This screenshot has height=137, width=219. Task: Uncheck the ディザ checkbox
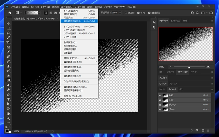click(138, 13)
